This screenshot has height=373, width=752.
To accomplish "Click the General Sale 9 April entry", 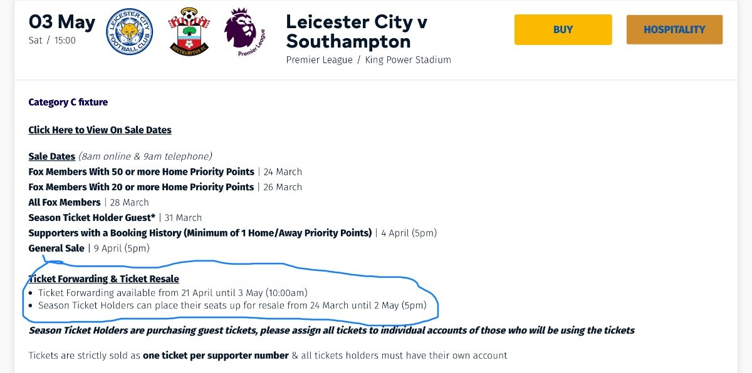I will pos(89,248).
